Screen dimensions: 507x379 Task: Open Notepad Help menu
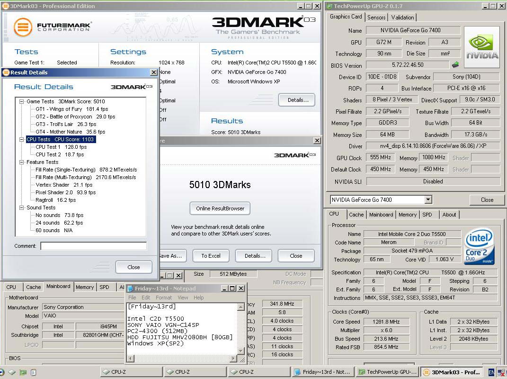[x=198, y=298]
